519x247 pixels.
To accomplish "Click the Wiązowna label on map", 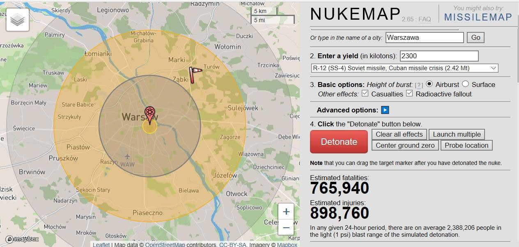I will pos(251,154).
